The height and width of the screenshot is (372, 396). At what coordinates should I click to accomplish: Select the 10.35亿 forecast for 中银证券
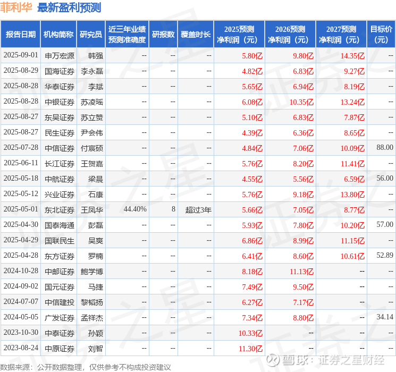(x=301, y=102)
